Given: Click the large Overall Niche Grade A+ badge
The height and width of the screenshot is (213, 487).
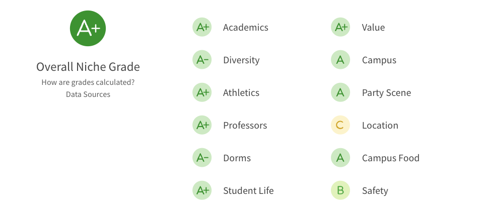Looking at the screenshot, I should [x=88, y=28].
